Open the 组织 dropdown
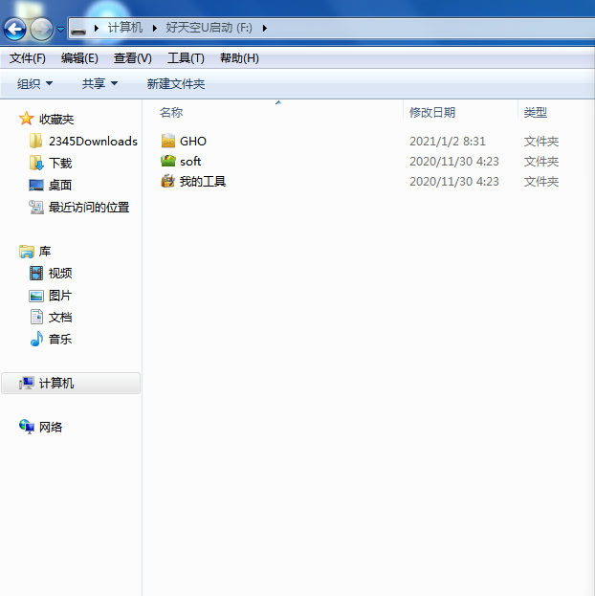Viewport: 595px width, 596px height. (34, 83)
